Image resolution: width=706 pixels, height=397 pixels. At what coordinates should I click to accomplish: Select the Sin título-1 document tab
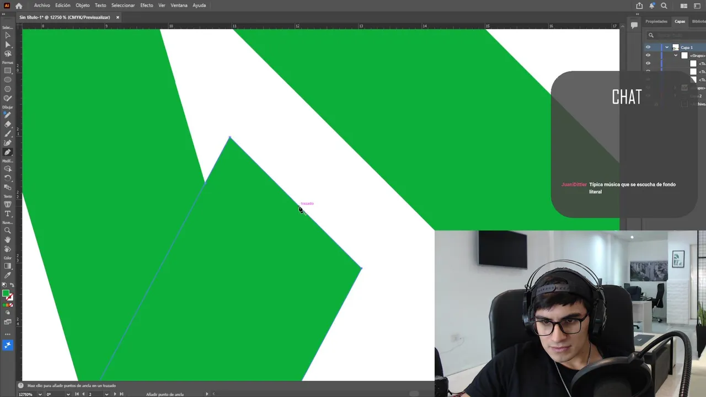(65, 17)
